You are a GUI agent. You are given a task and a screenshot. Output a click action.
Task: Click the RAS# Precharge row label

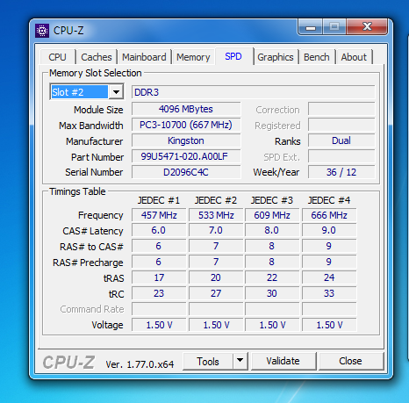[88, 263]
